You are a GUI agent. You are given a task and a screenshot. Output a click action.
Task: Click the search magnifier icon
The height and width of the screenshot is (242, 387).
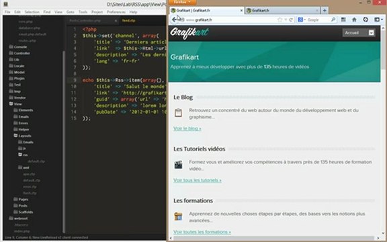(x=333, y=19)
